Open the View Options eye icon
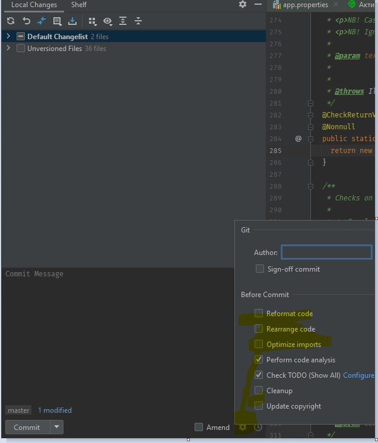Image resolution: width=378 pixels, height=443 pixels. point(108,21)
